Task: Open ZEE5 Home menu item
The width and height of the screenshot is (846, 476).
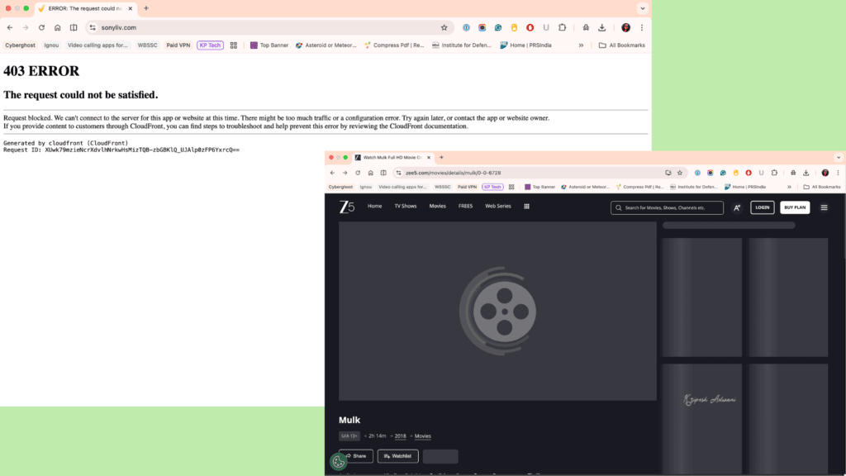Action: 374,206
